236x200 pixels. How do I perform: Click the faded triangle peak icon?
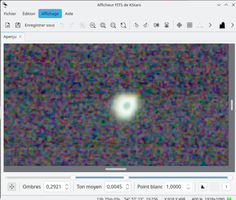[200, 25]
